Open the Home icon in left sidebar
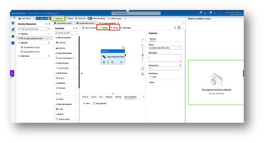The image size is (264, 143). click(x=13, y=23)
